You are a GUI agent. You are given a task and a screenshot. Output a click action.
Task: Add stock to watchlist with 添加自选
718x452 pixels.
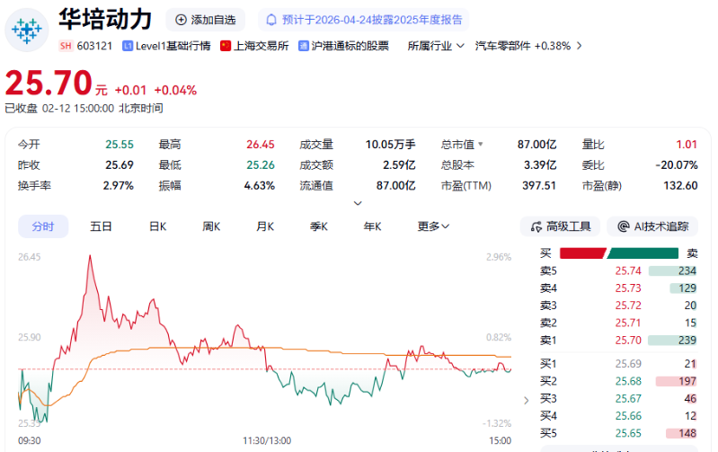click(206, 19)
